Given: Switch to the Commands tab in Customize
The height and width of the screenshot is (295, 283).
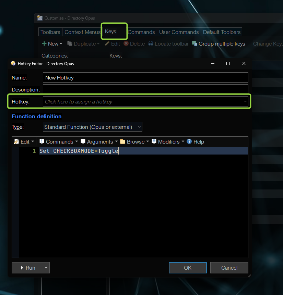Looking at the screenshot, I should tap(141, 32).
